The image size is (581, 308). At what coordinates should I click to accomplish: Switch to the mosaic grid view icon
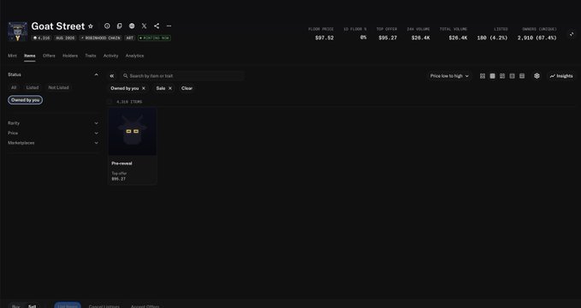click(x=502, y=76)
